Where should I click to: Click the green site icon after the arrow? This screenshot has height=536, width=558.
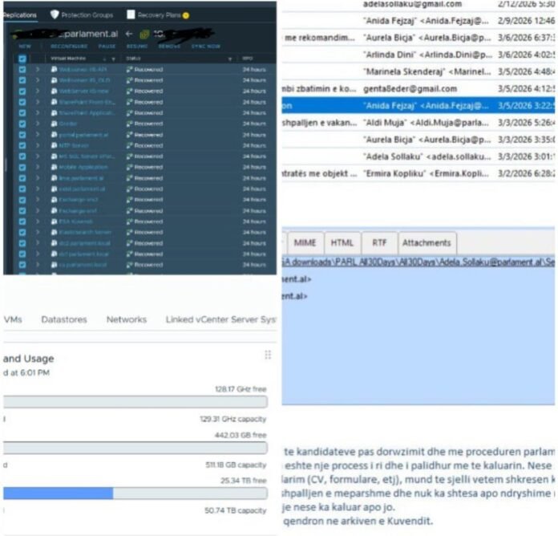click(144, 34)
